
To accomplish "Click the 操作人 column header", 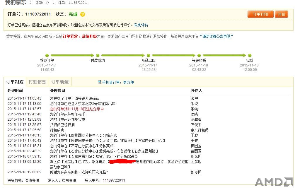I will click(x=196, y=90).
